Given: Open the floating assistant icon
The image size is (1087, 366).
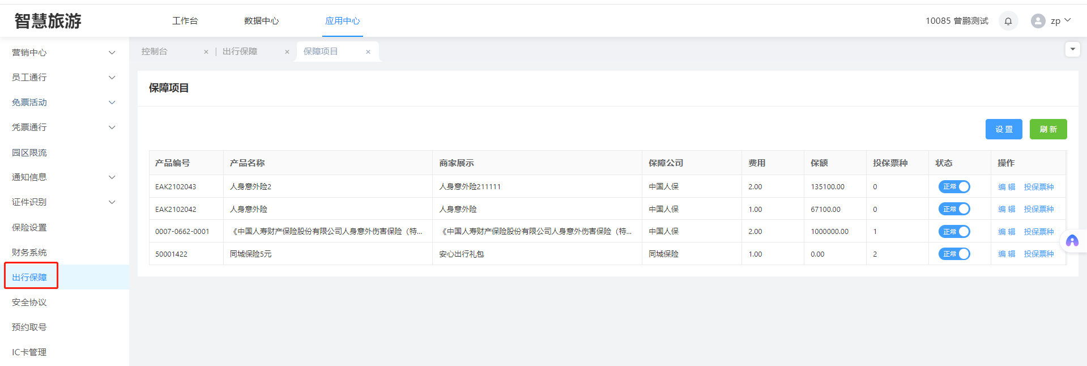Looking at the screenshot, I should [x=1072, y=241].
